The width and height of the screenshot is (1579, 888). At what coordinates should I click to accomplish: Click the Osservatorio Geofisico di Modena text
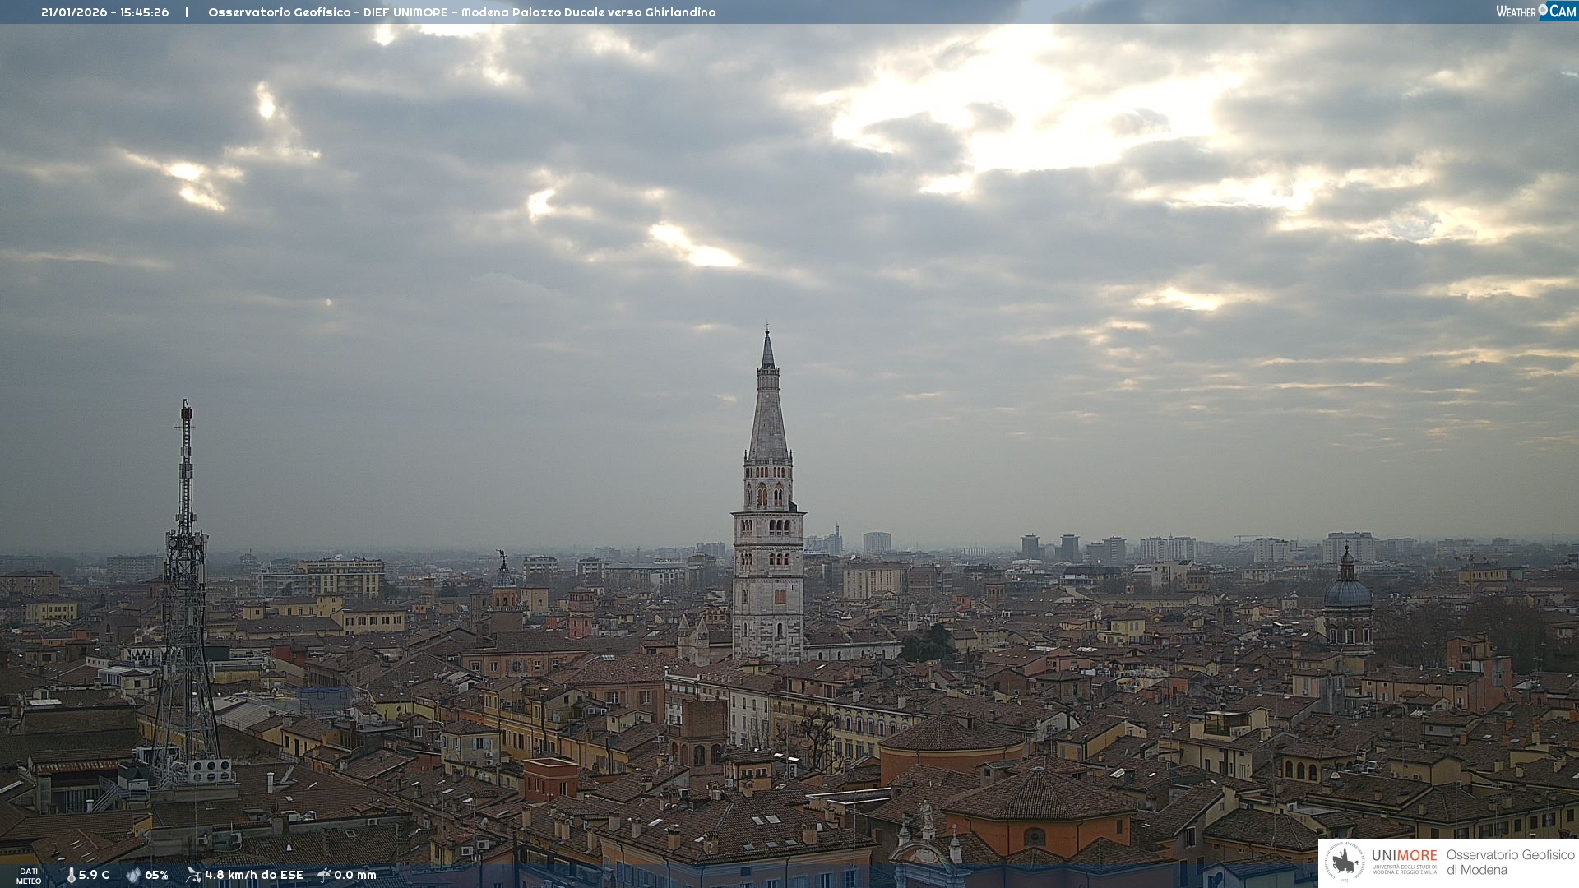click(1510, 862)
